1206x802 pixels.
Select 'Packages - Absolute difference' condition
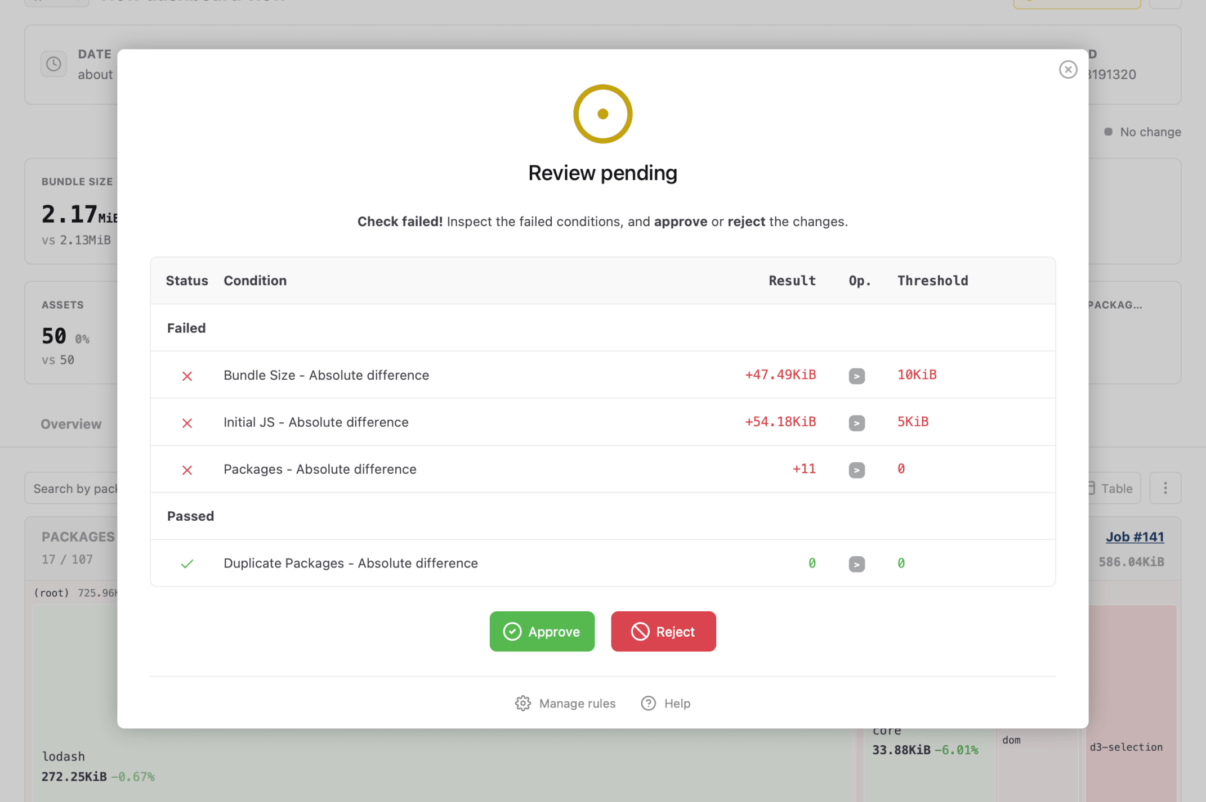(x=320, y=469)
